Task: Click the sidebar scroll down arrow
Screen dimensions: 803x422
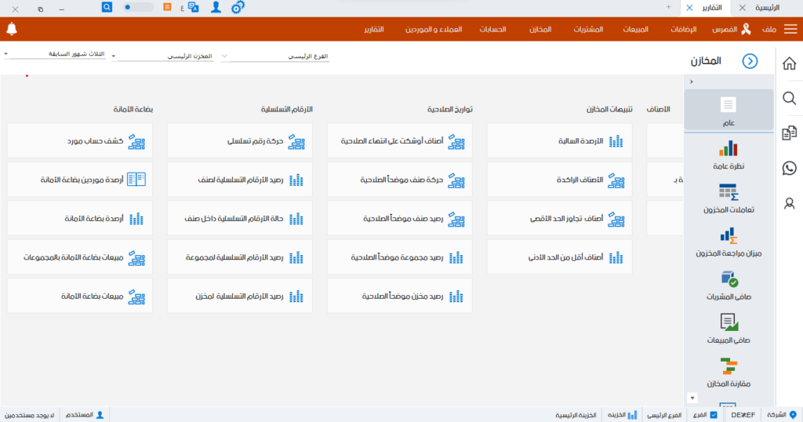Action: [692, 398]
